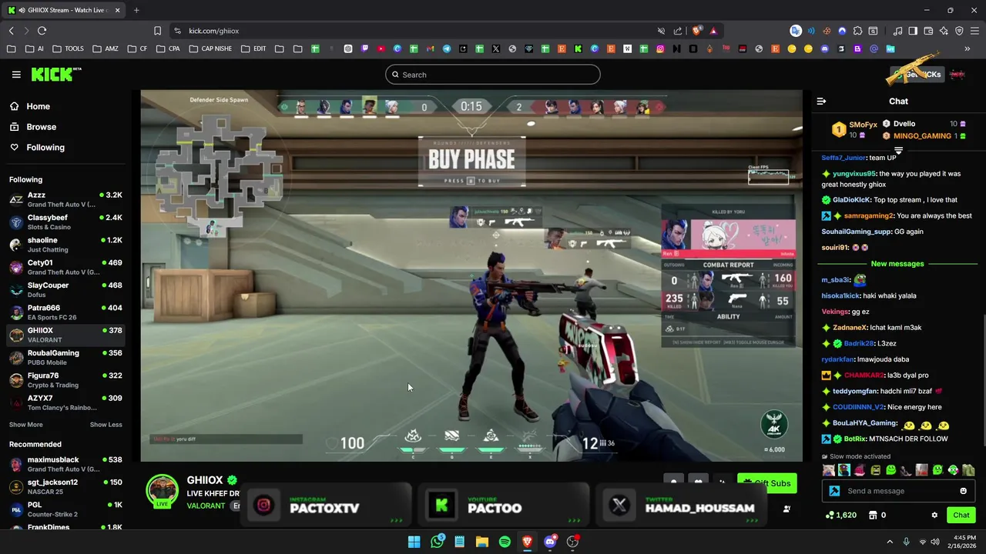Open the browser extensions puzzle icon

point(857,31)
